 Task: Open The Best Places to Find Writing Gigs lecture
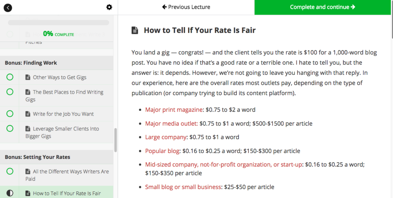(x=64, y=96)
